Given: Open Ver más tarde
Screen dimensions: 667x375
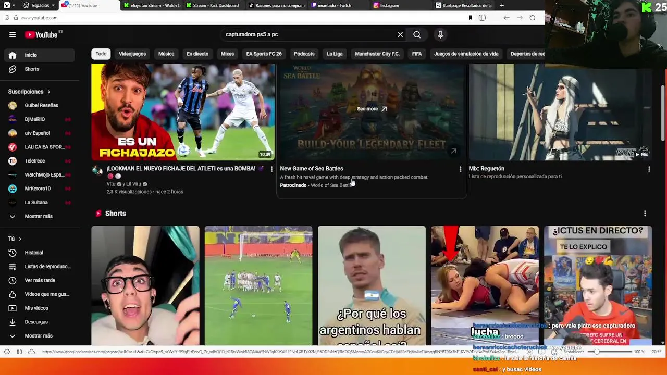Looking at the screenshot, I should pyautogui.click(x=40, y=280).
